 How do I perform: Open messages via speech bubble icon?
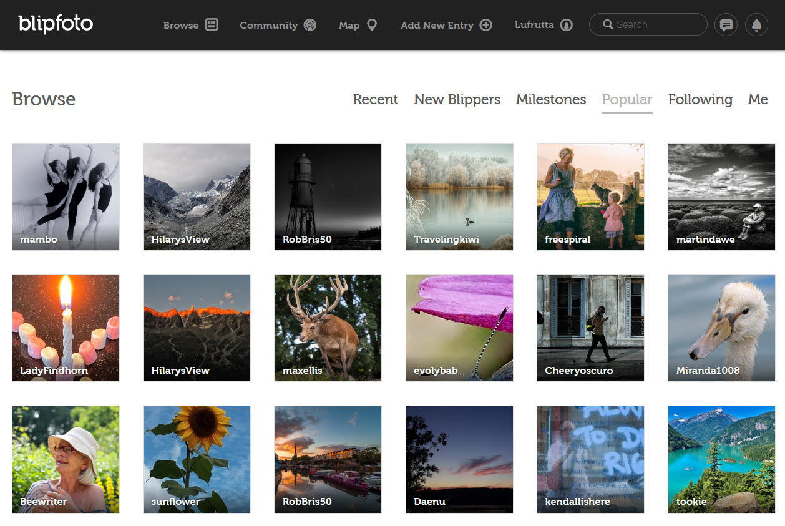coord(726,25)
